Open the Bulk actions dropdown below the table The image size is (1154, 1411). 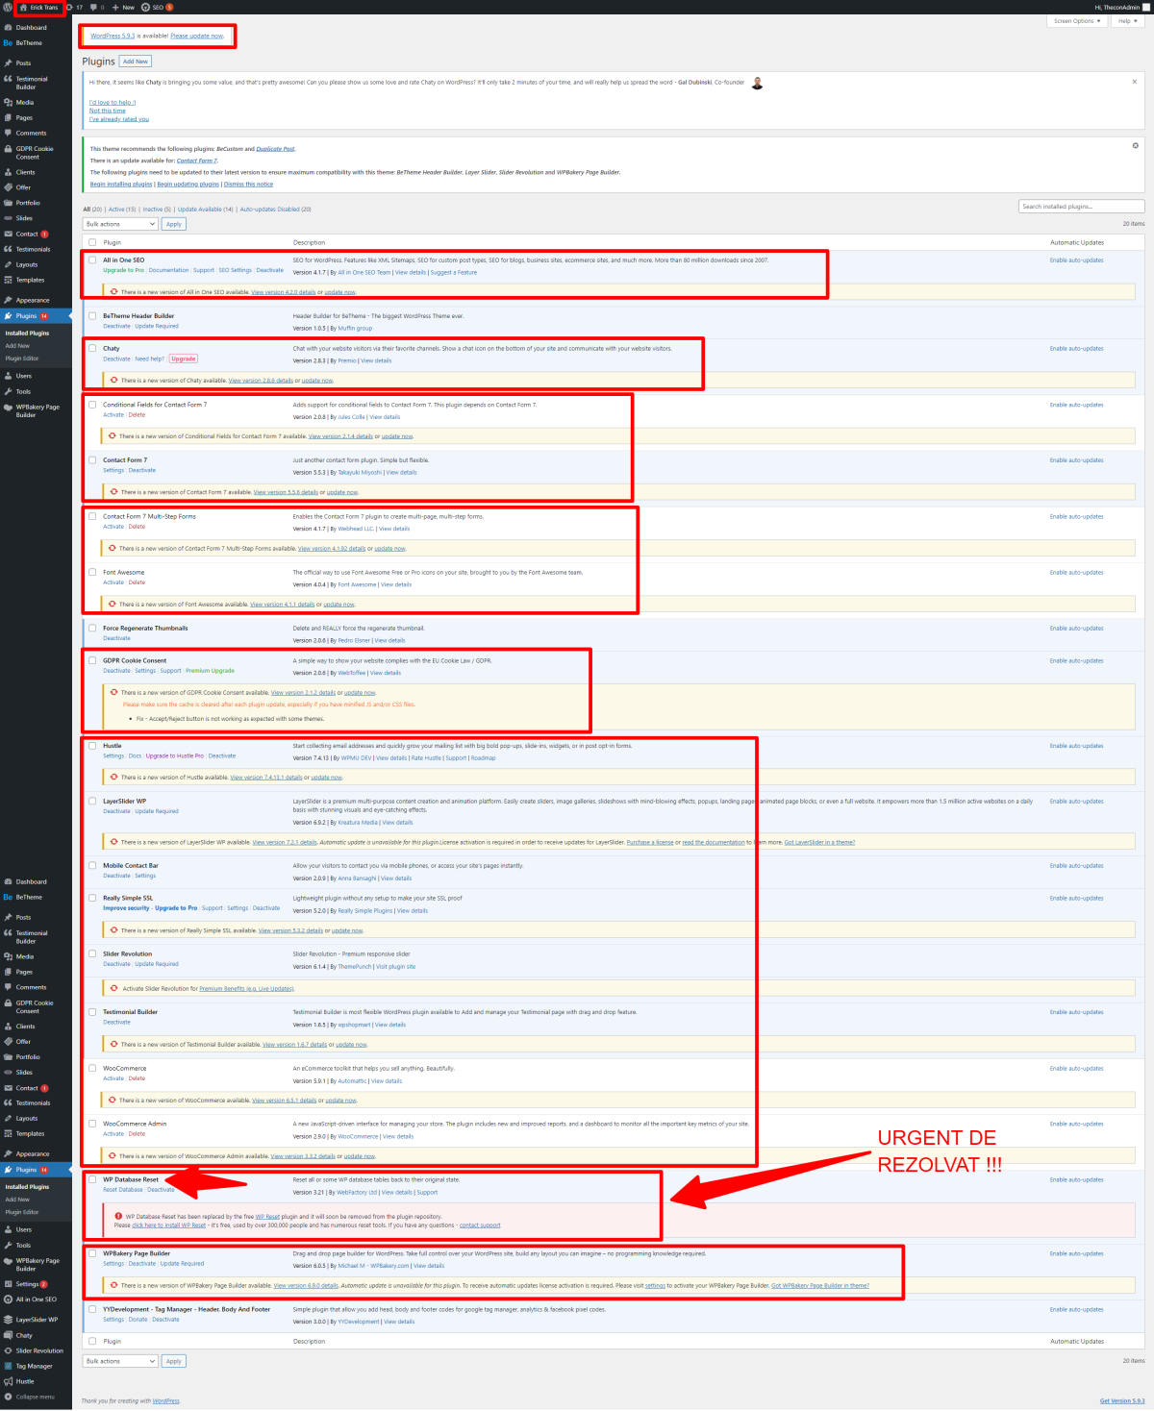(x=120, y=1361)
